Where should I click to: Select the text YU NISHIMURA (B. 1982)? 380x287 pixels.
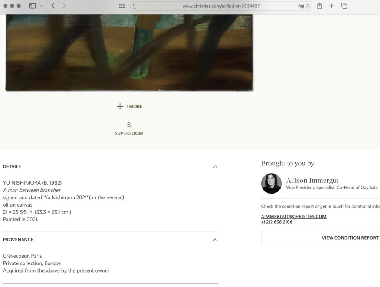coord(32,183)
